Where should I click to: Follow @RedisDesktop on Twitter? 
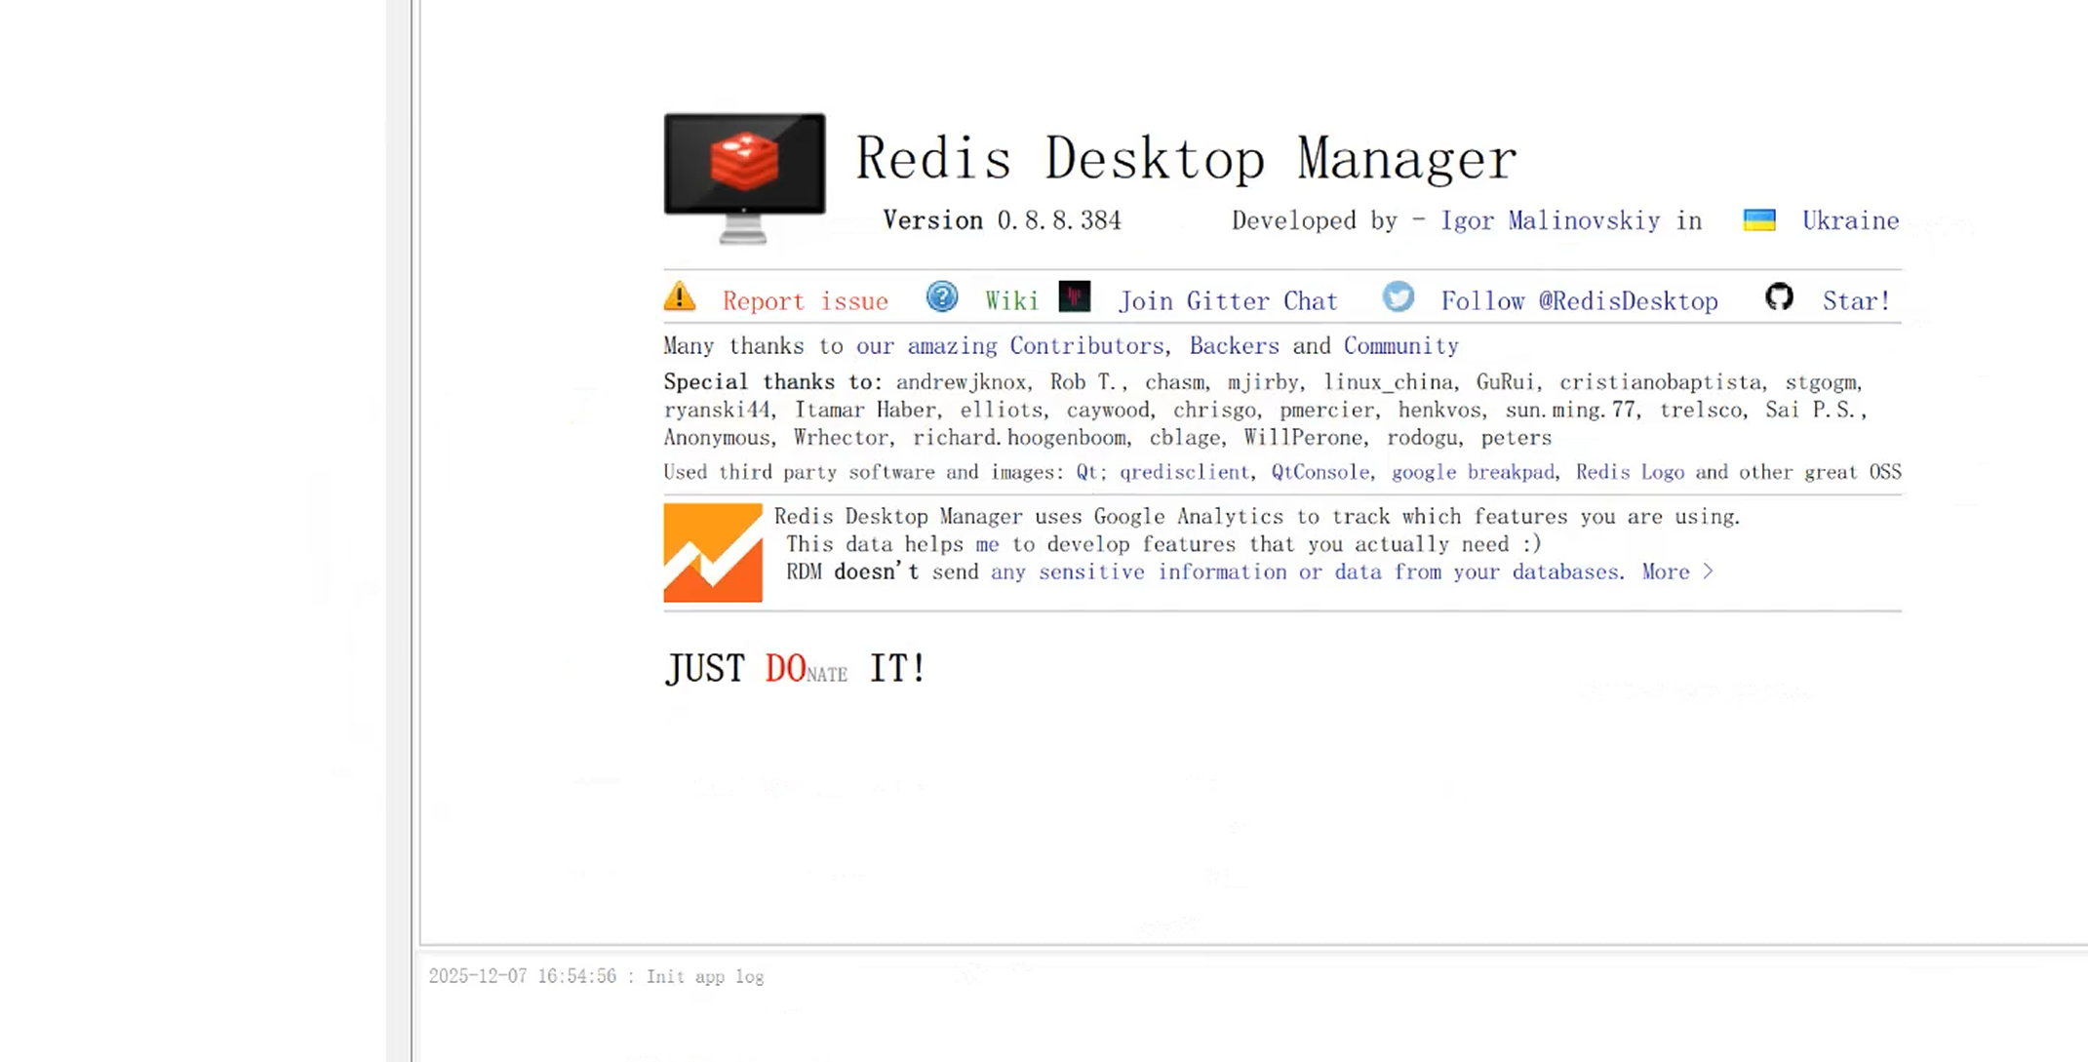[1579, 301]
